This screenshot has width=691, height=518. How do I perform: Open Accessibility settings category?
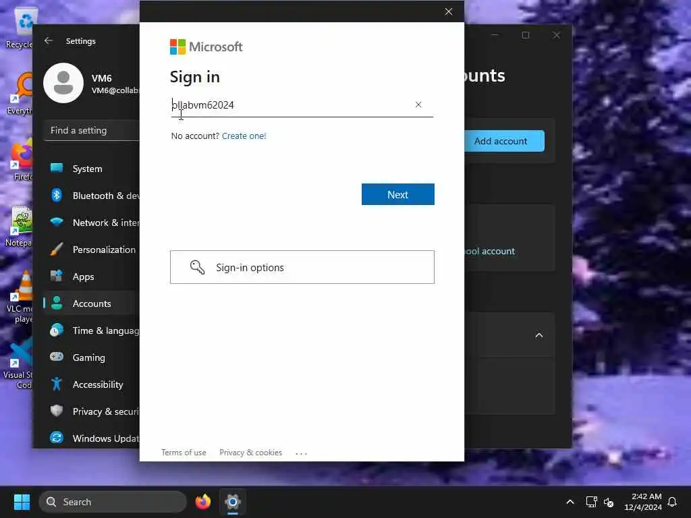92,384
